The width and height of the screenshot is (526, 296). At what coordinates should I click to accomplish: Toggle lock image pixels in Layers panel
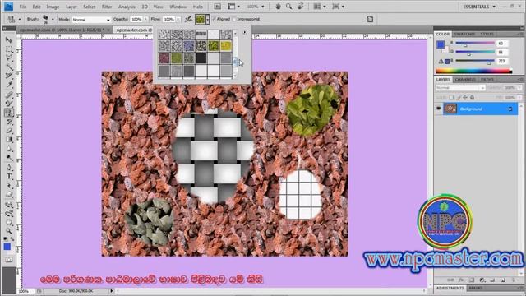pyautogui.click(x=459, y=98)
